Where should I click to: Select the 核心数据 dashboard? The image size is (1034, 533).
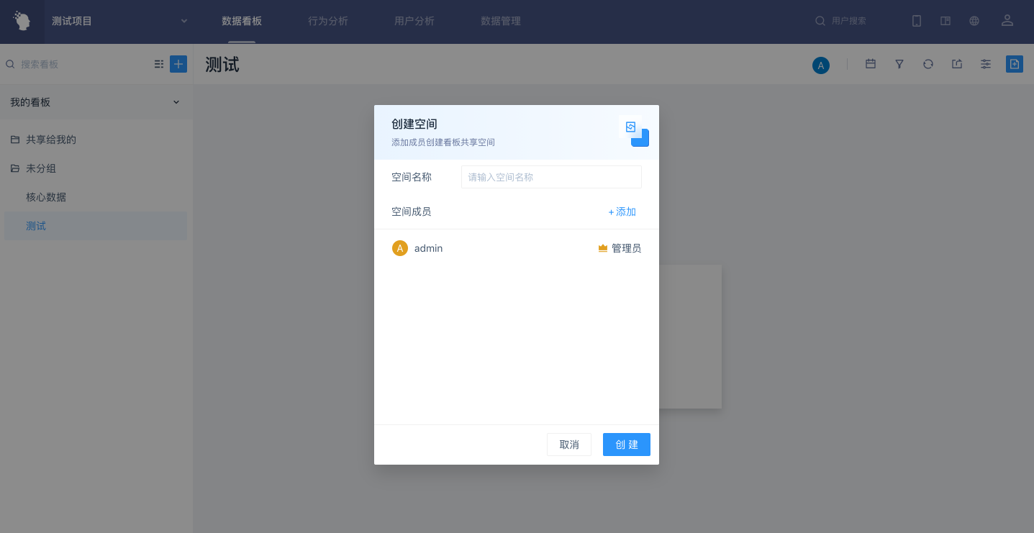click(46, 197)
